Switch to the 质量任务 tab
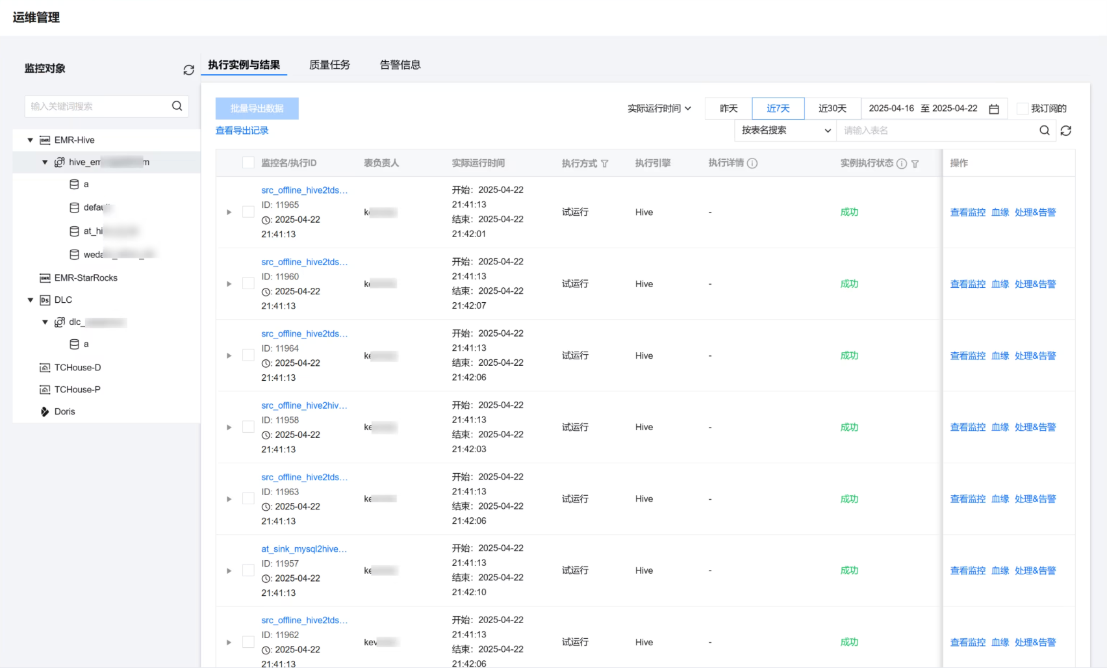The image size is (1107, 668). tap(329, 65)
